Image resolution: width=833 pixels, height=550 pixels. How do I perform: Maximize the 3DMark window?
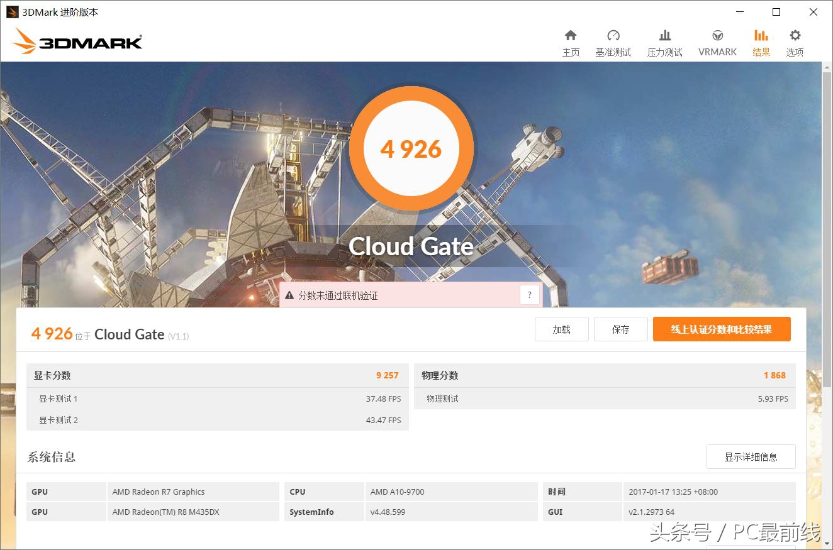click(776, 12)
